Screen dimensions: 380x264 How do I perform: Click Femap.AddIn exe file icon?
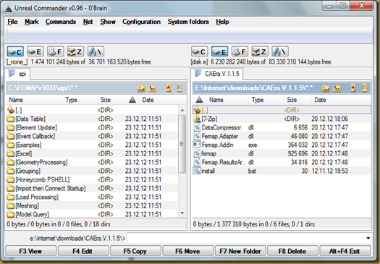pyautogui.click(x=197, y=145)
